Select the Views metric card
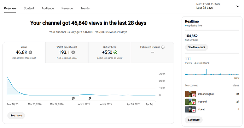This screenshot has height=128, width=244. [x=24, y=53]
